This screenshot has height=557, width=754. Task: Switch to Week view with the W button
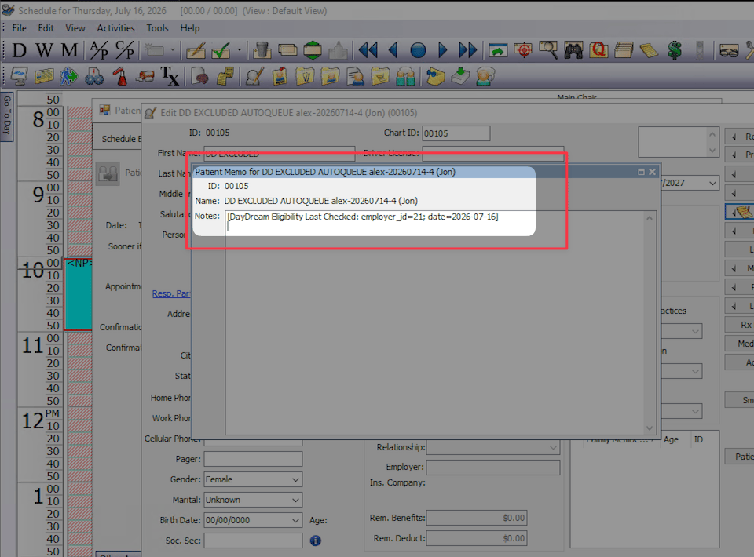coord(44,50)
